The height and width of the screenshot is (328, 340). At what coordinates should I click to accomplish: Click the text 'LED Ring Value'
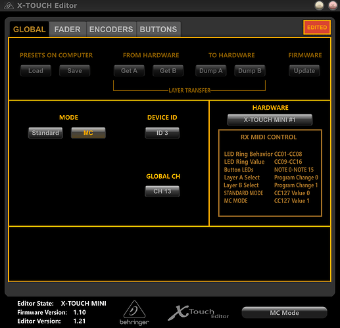coord(244,162)
